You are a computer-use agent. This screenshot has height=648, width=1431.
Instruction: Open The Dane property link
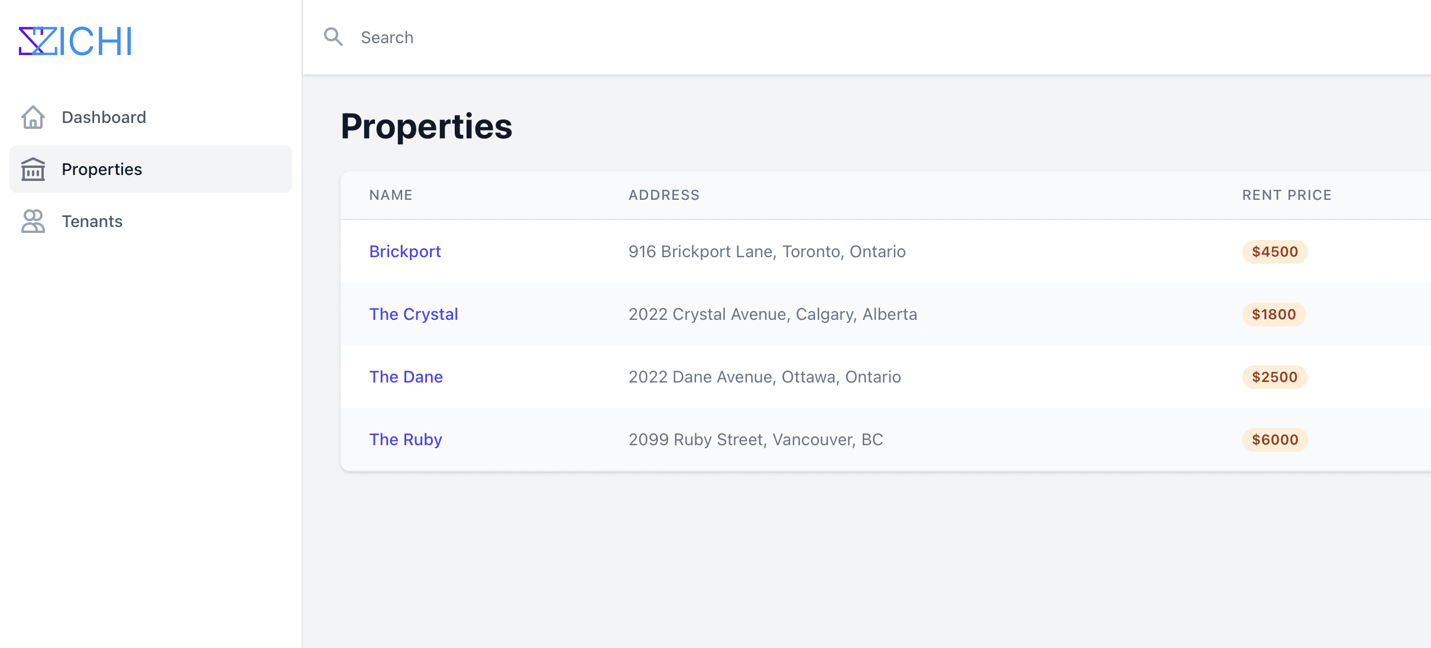click(x=406, y=377)
